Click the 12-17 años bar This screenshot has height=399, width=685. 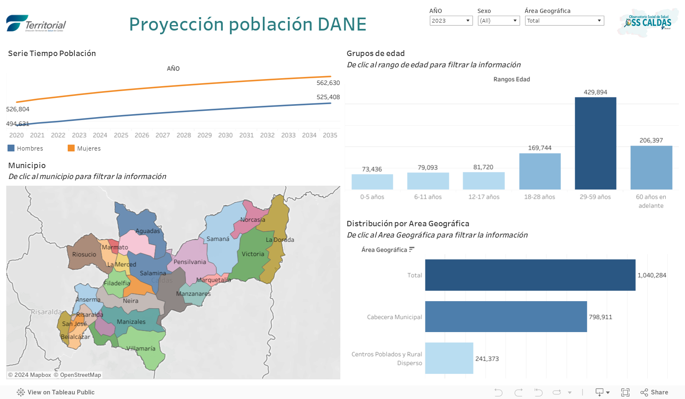484,181
